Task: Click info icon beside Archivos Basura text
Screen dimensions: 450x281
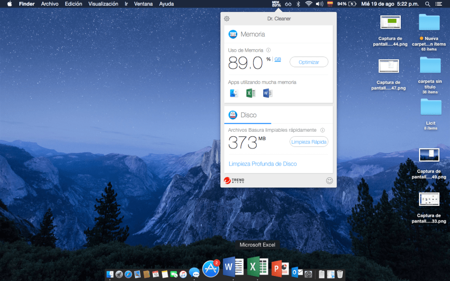Action: click(322, 130)
